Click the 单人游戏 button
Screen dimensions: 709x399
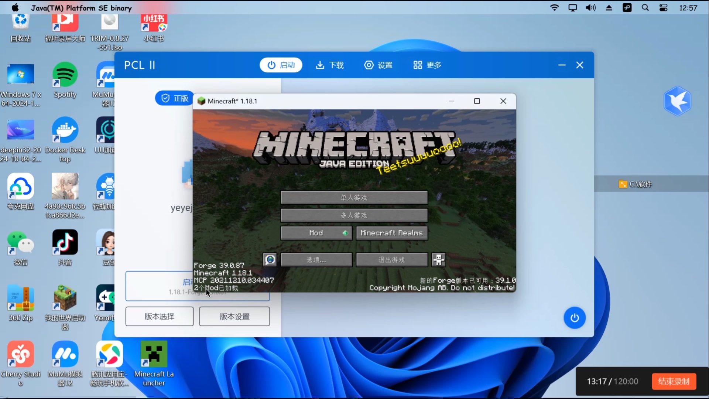[354, 198]
